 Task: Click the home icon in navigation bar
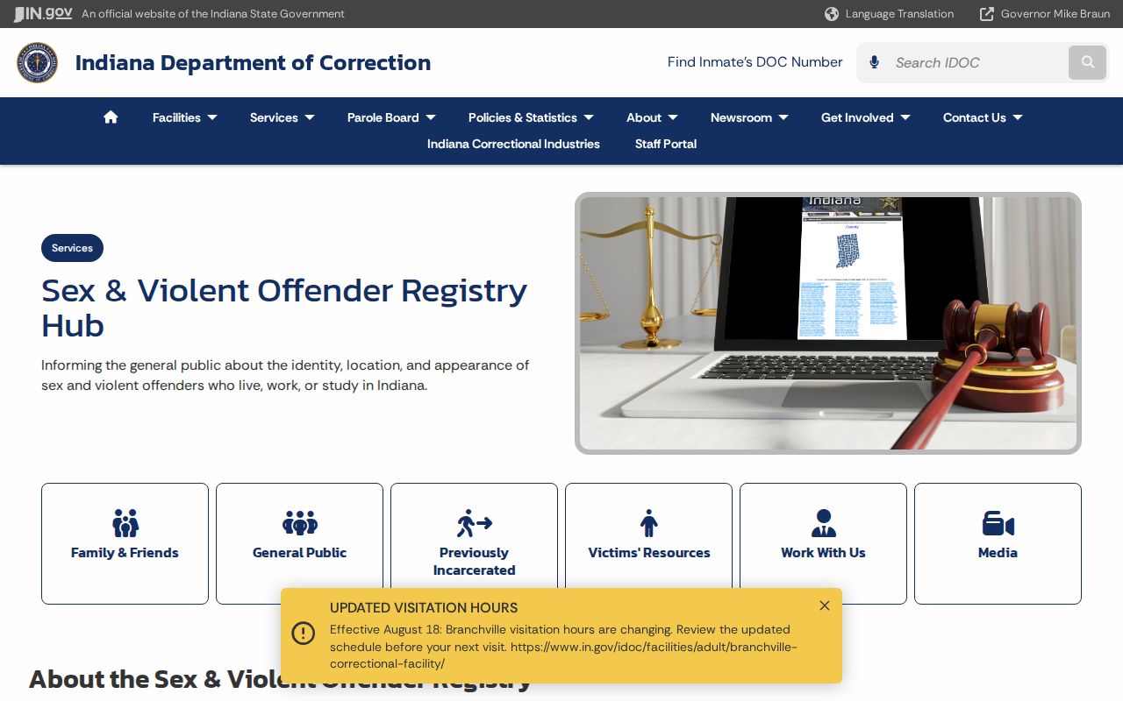[x=111, y=117]
